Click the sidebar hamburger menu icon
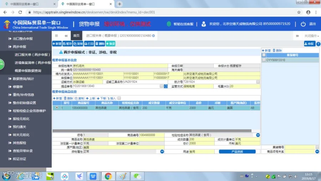The height and width of the screenshot is (181, 321). [56, 36]
